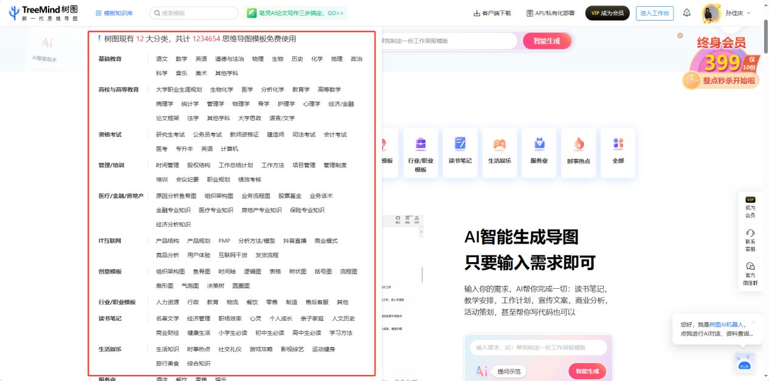769x381 pixels.
Task: Select the 公务员考试 link
Action: (207, 135)
